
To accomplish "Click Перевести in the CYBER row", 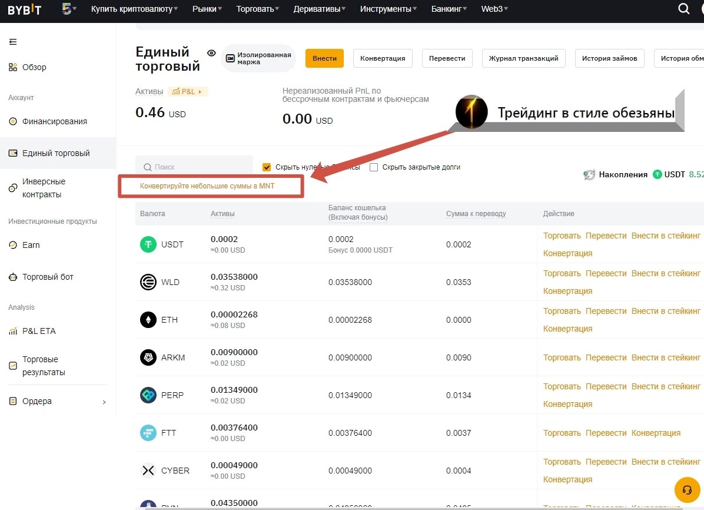I will pyautogui.click(x=606, y=462).
